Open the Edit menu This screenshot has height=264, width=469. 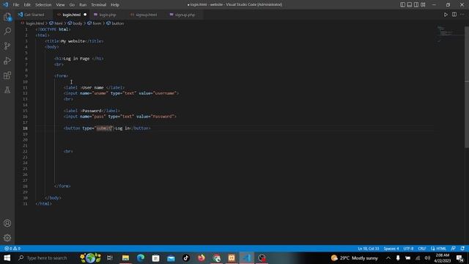click(27, 5)
